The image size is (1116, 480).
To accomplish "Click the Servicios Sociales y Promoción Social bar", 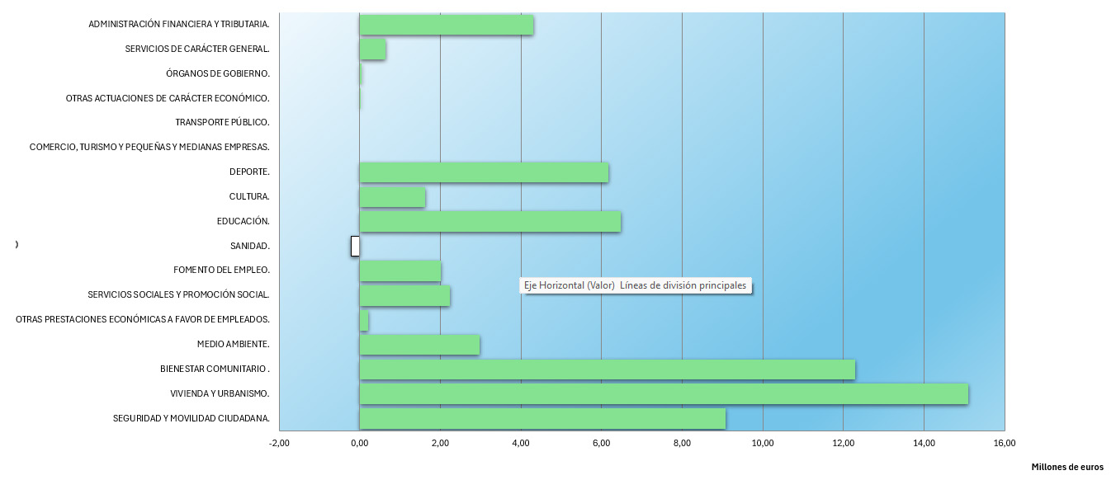I will point(404,295).
